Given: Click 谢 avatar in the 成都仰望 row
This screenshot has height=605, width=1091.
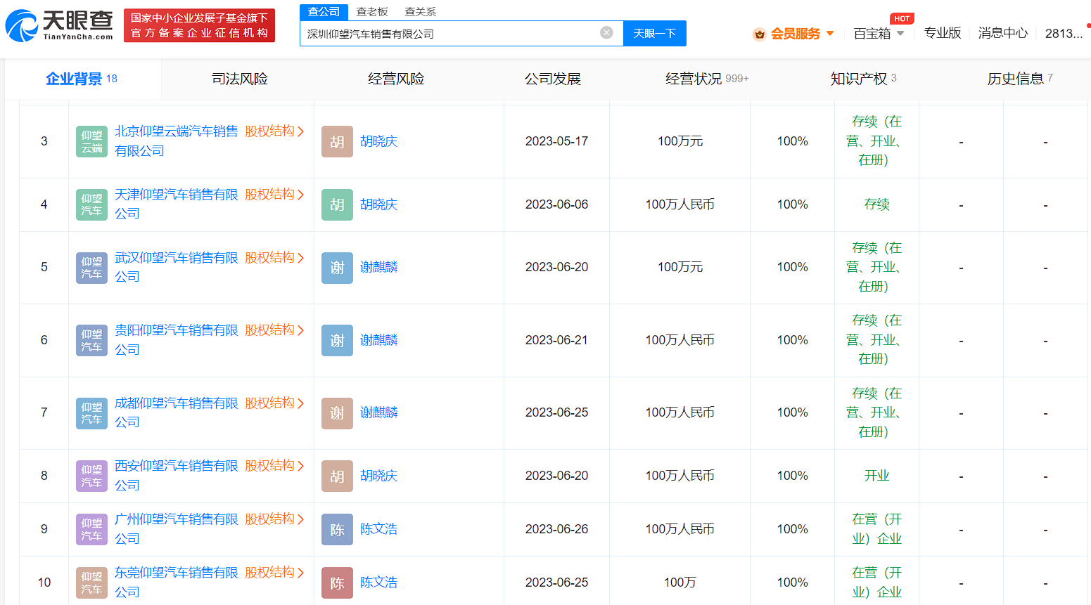Looking at the screenshot, I should (337, 413).
